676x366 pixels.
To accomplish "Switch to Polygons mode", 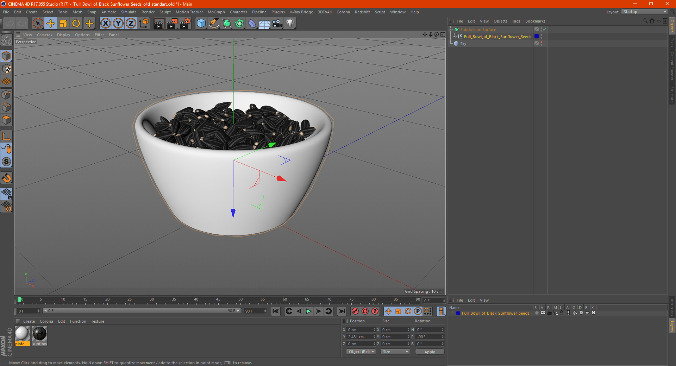I will pyautogui.click(x=6, y=120).
